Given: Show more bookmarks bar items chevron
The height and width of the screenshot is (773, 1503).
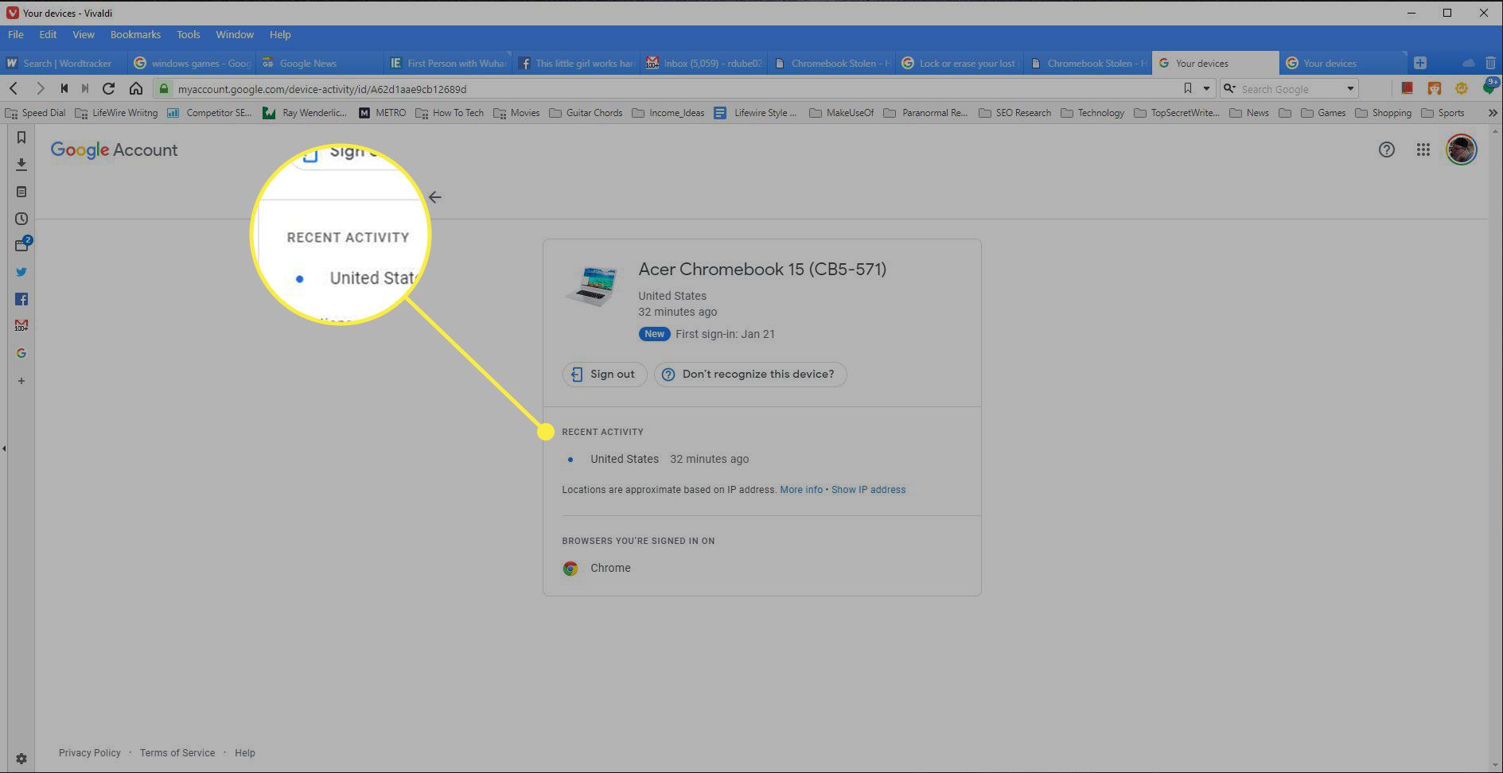Looking at the screenshot, I should (1493, 113).
